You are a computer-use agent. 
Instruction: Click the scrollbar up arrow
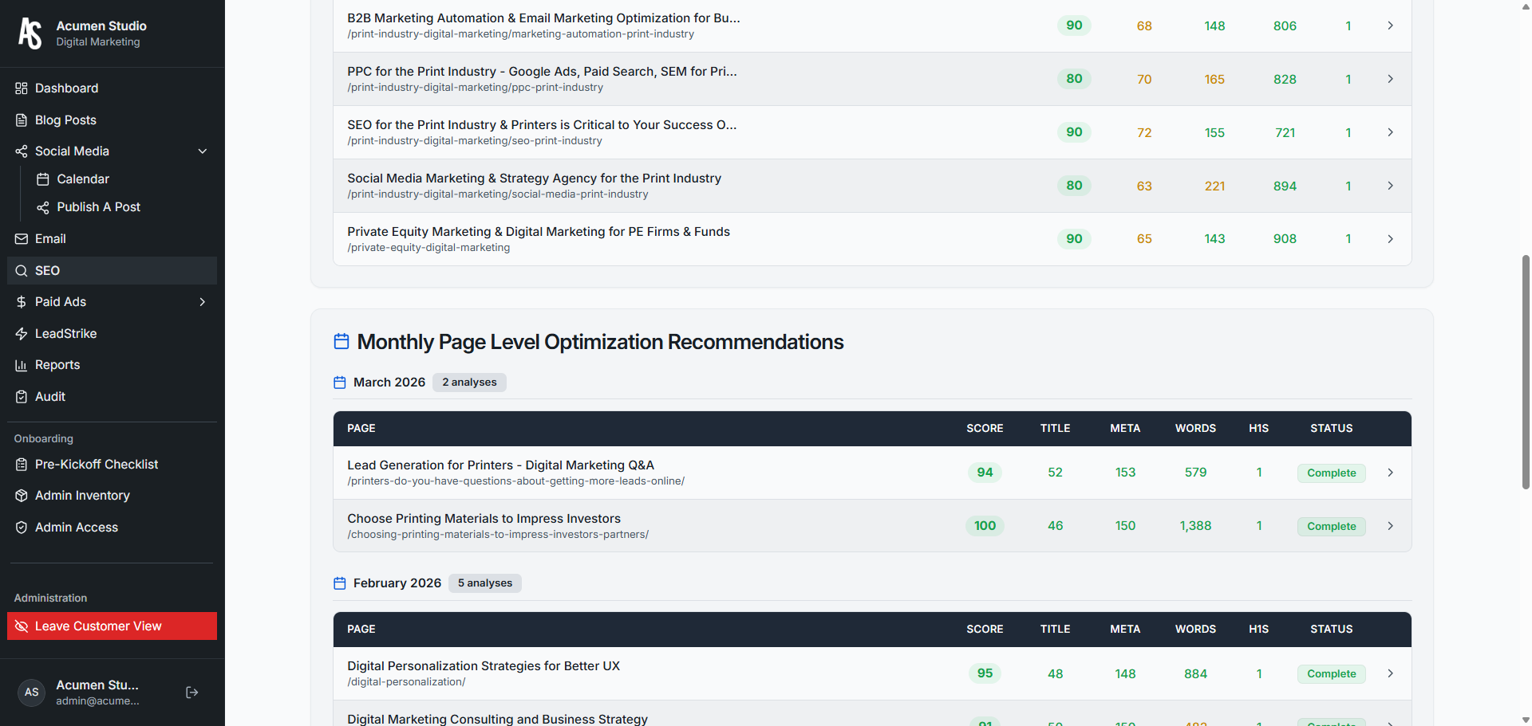[1526, 6]
